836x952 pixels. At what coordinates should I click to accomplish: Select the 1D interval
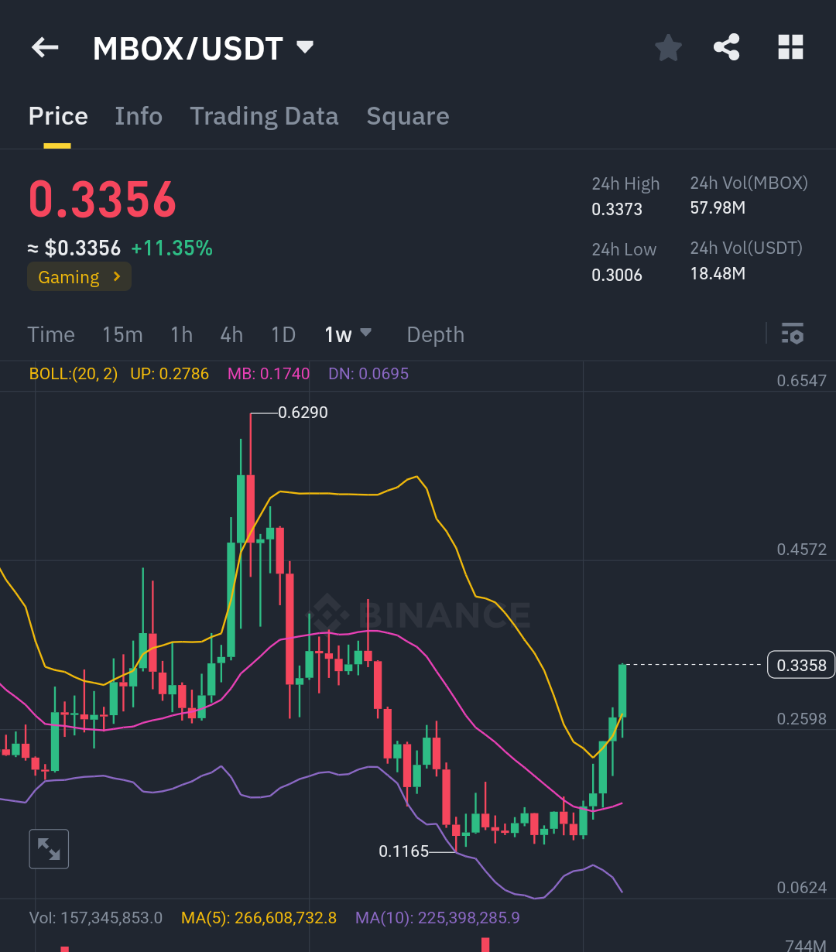click(283, 334)
